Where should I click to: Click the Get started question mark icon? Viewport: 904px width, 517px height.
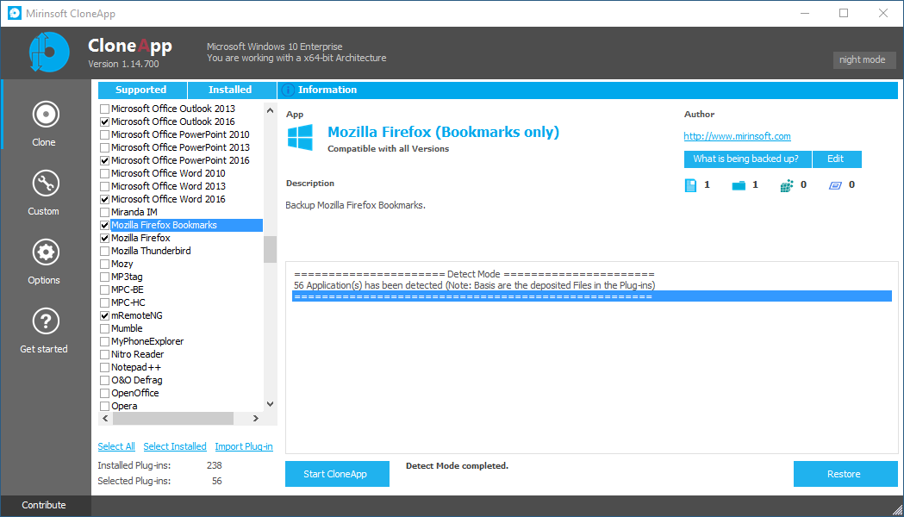44,321
